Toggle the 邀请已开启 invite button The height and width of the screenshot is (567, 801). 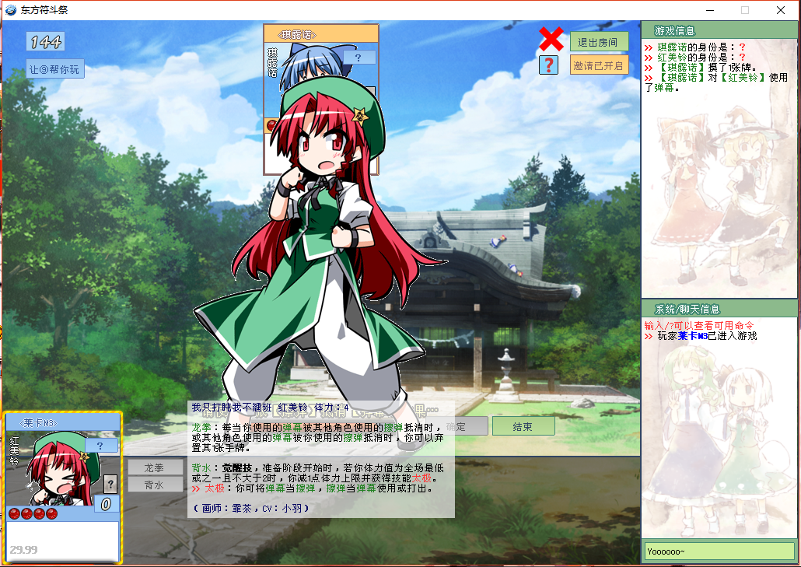pyautogui.click(x=599, y=65)
